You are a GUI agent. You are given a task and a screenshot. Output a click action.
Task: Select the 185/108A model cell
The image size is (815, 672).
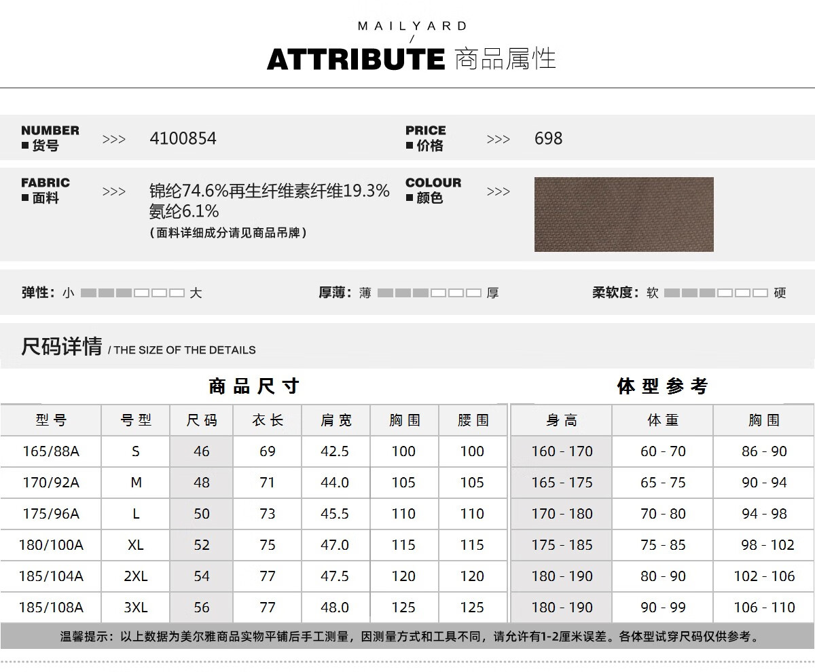51,608
